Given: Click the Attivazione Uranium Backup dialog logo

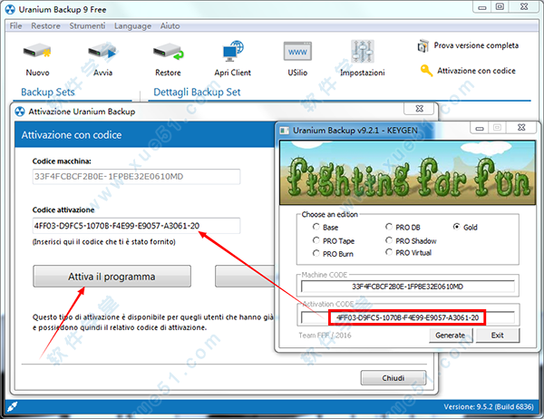Looking at the screenshot, I should [x=20, y=112].
